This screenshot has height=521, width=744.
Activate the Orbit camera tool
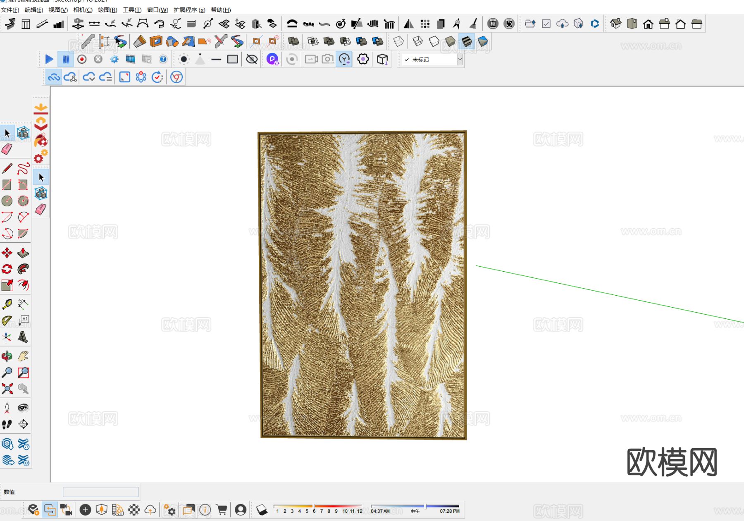click(7, 356)
